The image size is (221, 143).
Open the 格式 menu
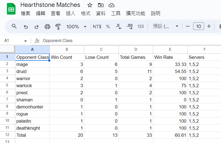(x=86, y=13)
